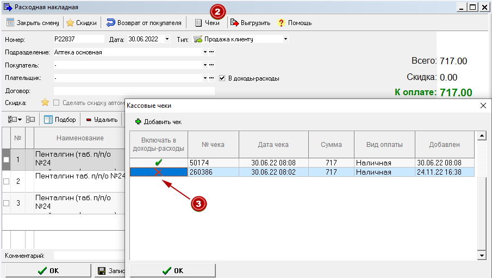Open Помощь help item
The height and width of the screenshot is (278, 492).
tap(294, 23)
